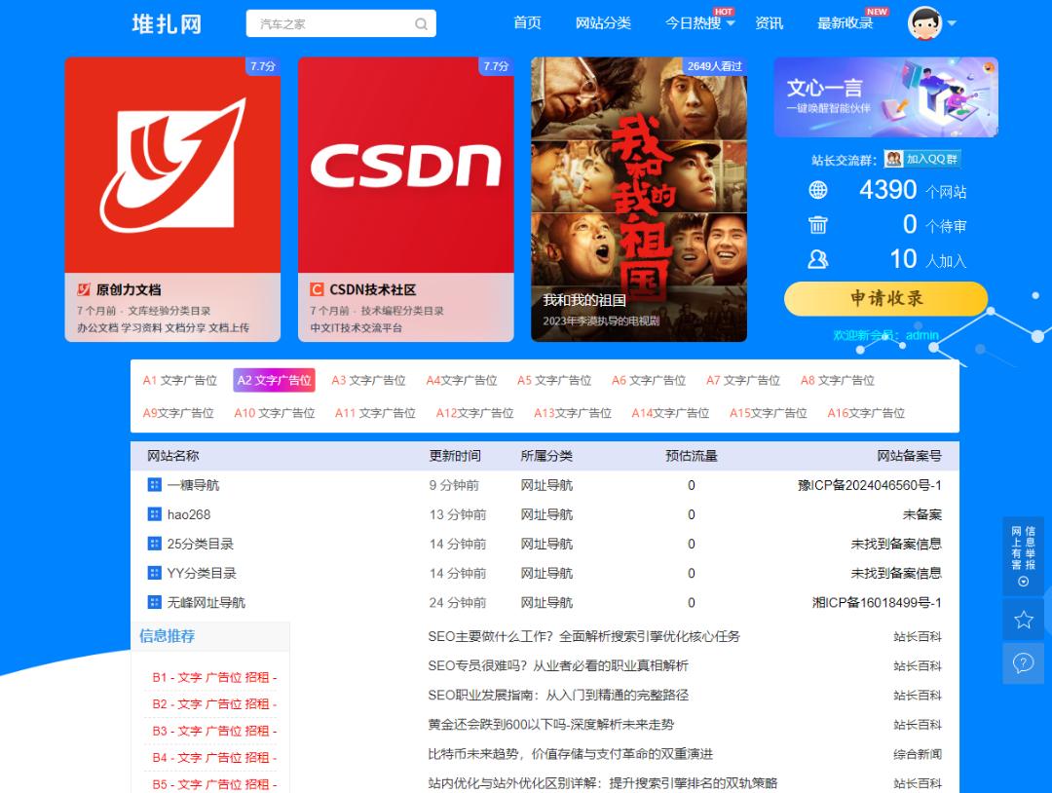Open the highlighted A2 文字广告位 link
Viewport: 1052px width, 793px height.
274,380
